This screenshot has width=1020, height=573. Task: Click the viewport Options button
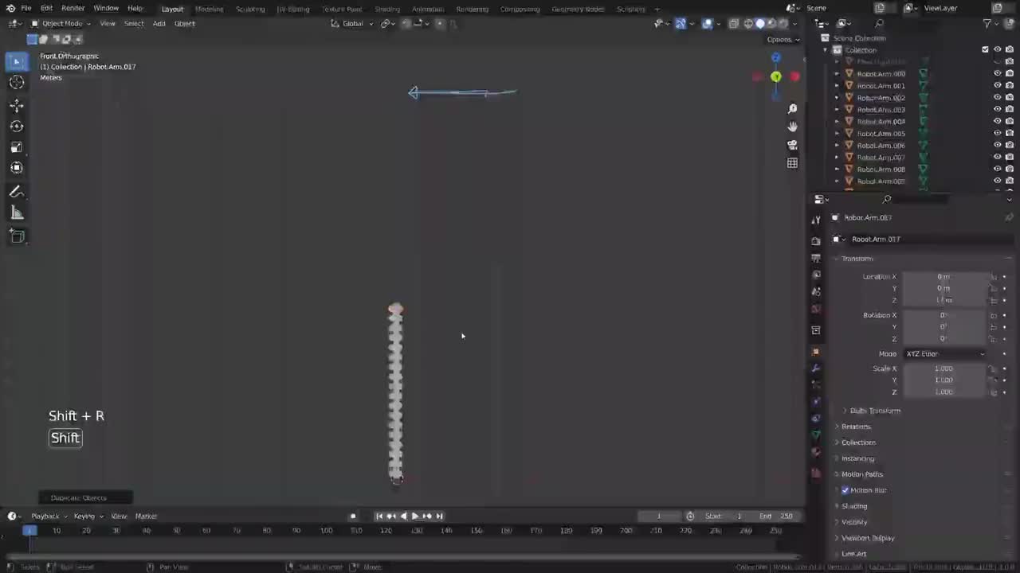pos(783,40)
